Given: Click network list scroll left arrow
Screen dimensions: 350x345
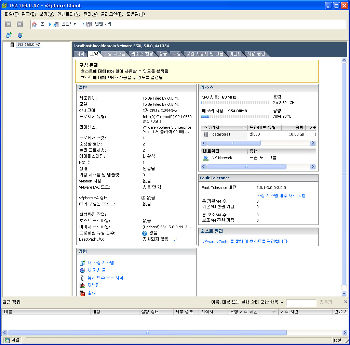Looking at the screenshot, I should (204, 167).
